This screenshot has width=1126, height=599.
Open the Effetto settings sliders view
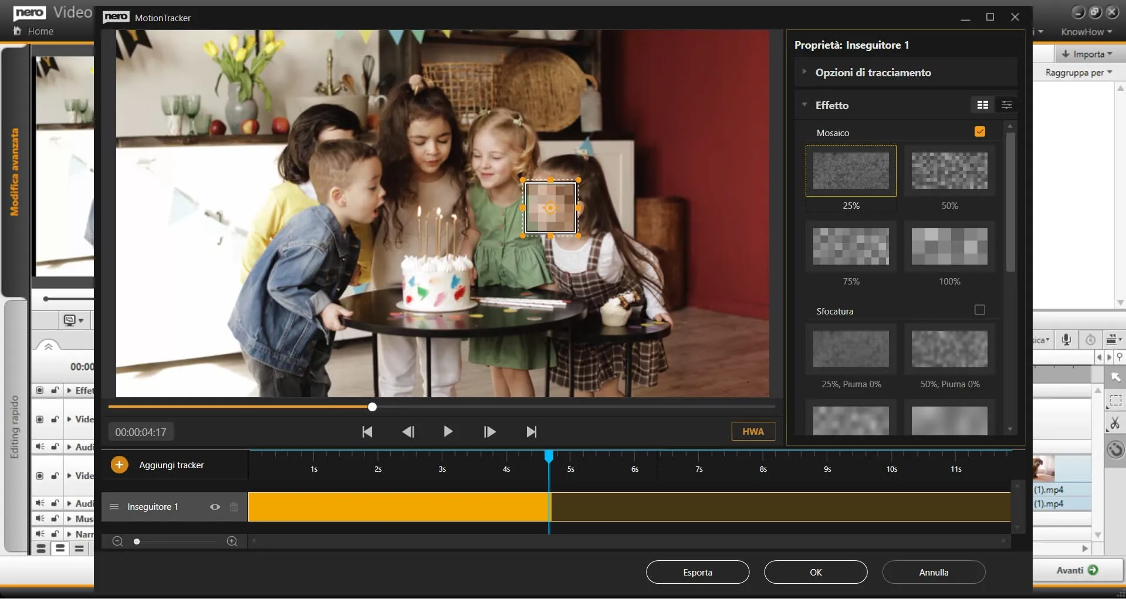coord(1006,105)
